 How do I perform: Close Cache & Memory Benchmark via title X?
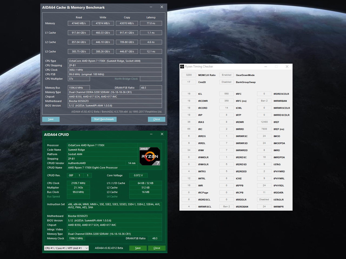point(162,7)
